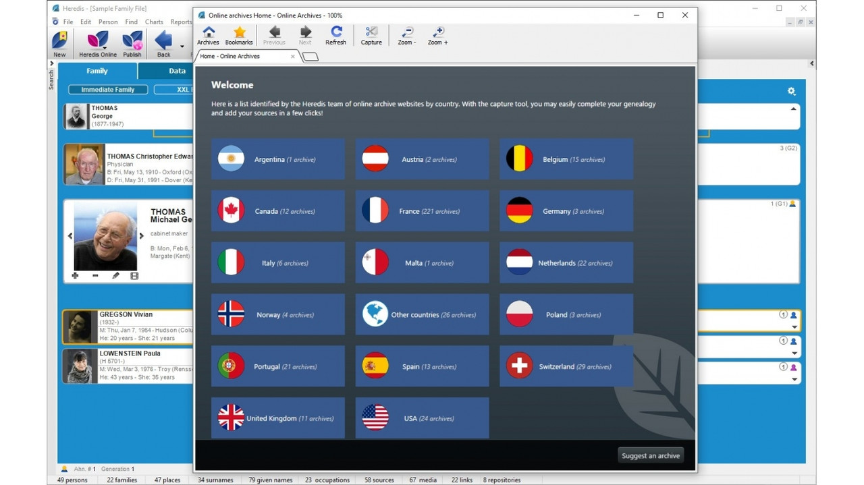The image size is (864, 485).
Task: Select Christopher Edward Thomas portrait
Action: [84, 165]
